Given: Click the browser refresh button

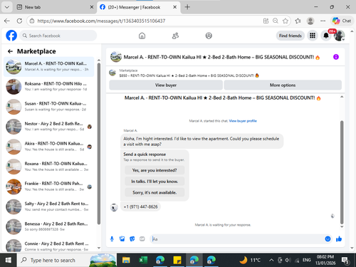Looking at the screenshot, I should click(x=19, y=21).
